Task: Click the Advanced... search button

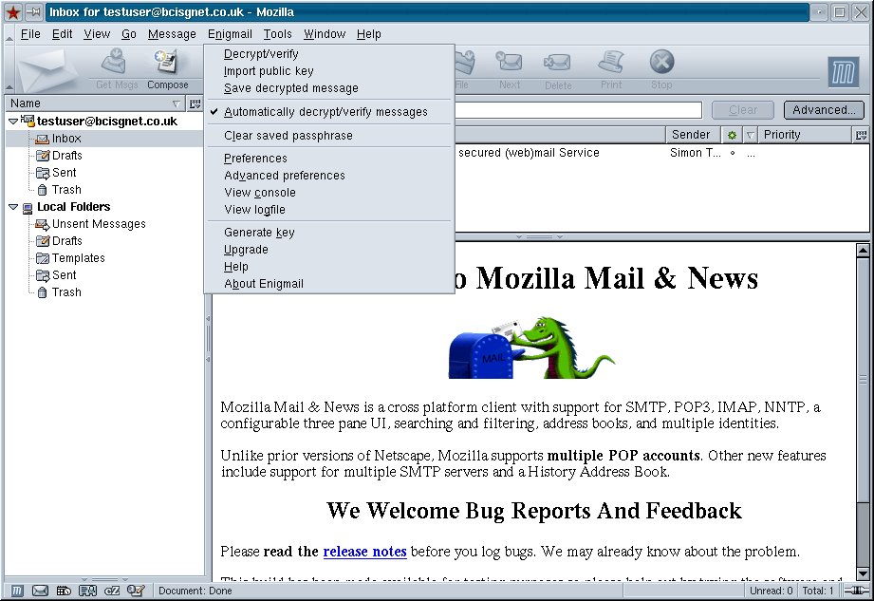Action: coord(824,110)
